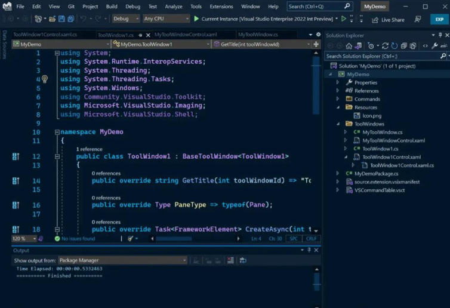The image size is (450, 308).
Task: Open the Debug configuration dropdown
Action: (x=126, y=19)
